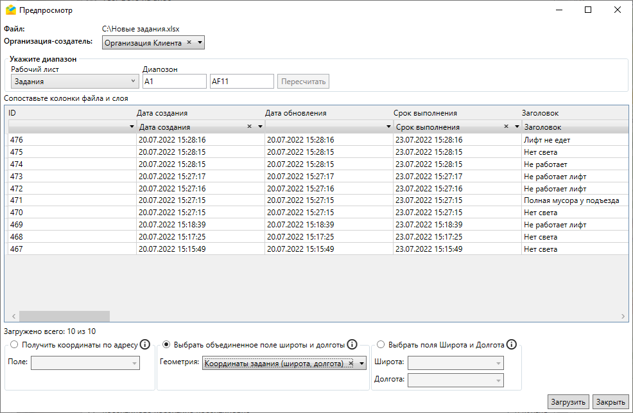Click the range start field containing A1

click(174, 82)
